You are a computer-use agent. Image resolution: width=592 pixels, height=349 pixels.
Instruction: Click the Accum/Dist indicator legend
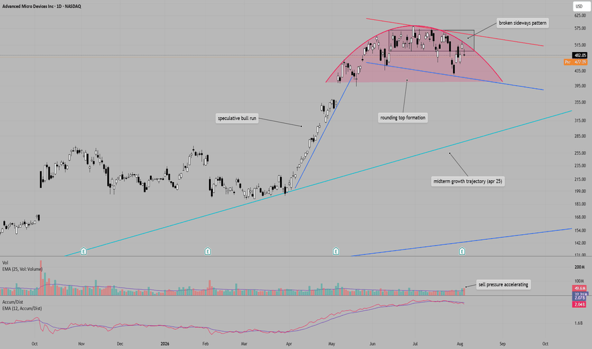[13, 302]
